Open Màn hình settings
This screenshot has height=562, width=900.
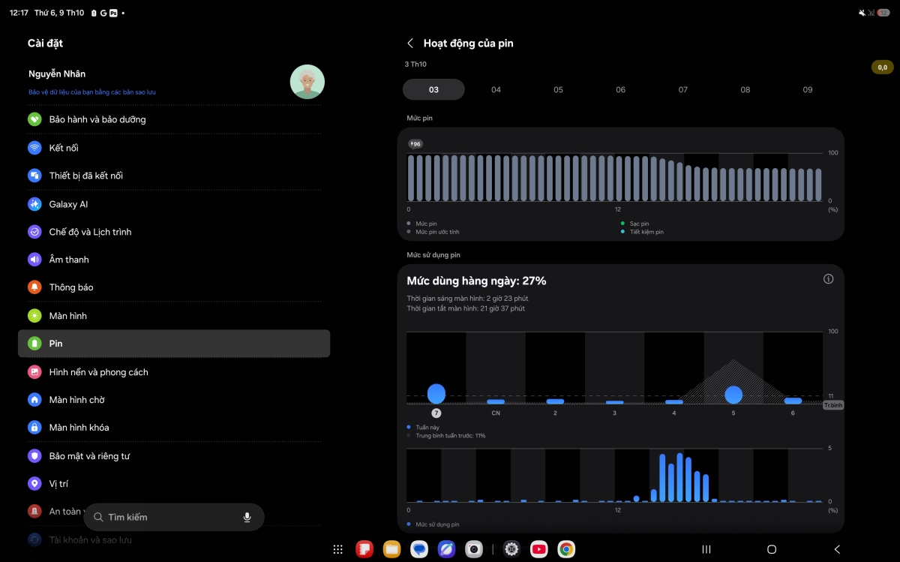[x=174, y=316]
